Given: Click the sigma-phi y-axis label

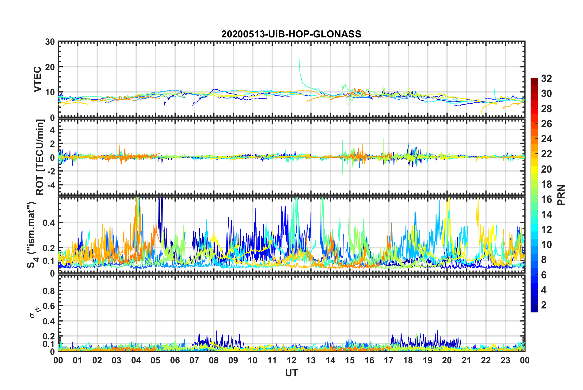Looking at the screenshot, I should [35, 313].
